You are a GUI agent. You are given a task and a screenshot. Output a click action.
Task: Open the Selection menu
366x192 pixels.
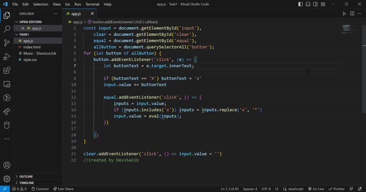pos(41,4)
